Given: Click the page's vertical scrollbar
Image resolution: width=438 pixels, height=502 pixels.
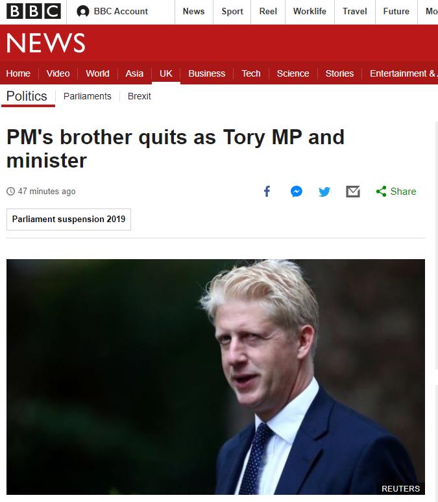Looking at the screenshot, I should [437, 245].
